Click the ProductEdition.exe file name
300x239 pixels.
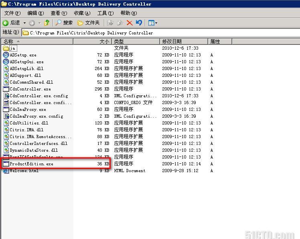32,164
